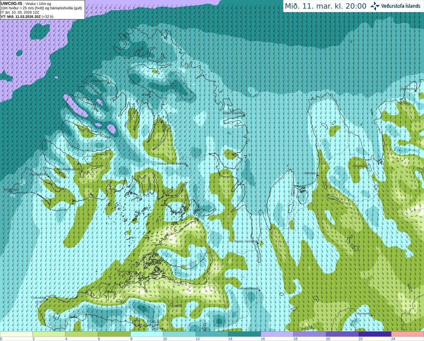
Task: Click the Stykkishólmur station label
Action: pos(127,271)
